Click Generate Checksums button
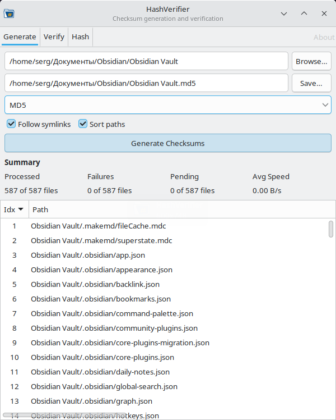 coord(168,143)
